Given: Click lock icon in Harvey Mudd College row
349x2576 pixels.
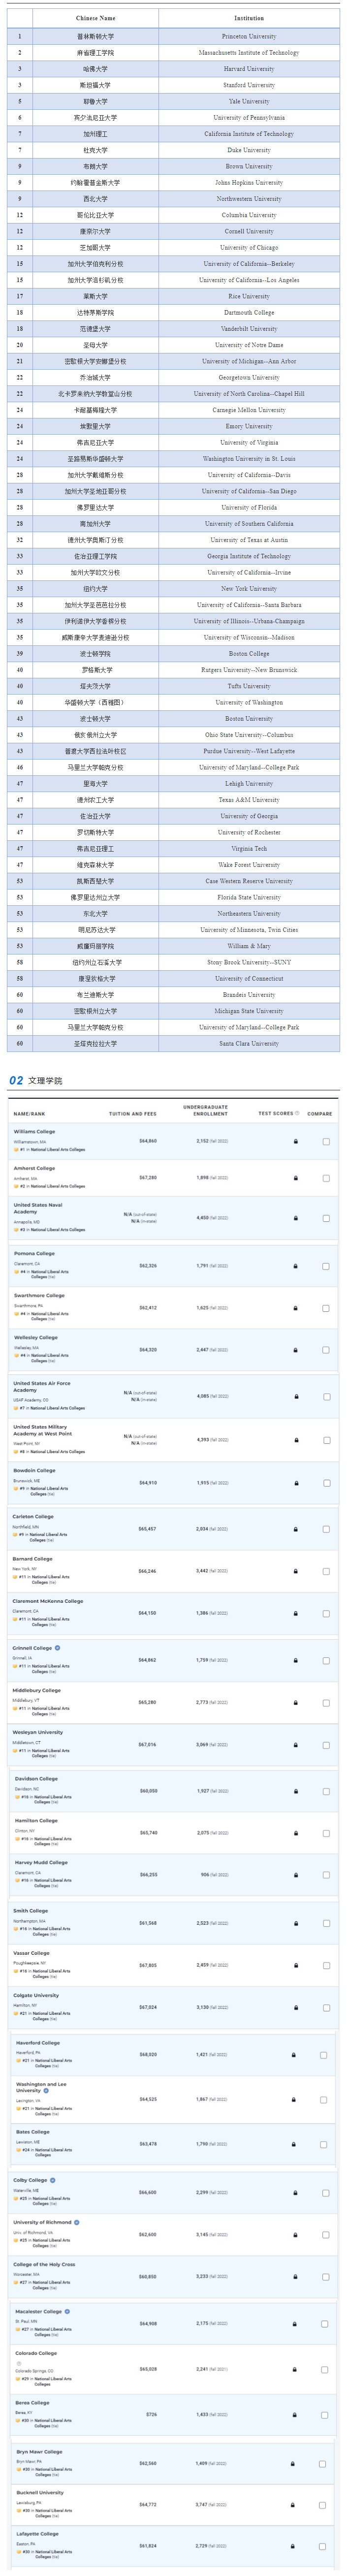Looking at the screenshot, I should (x=295, y=1875).
